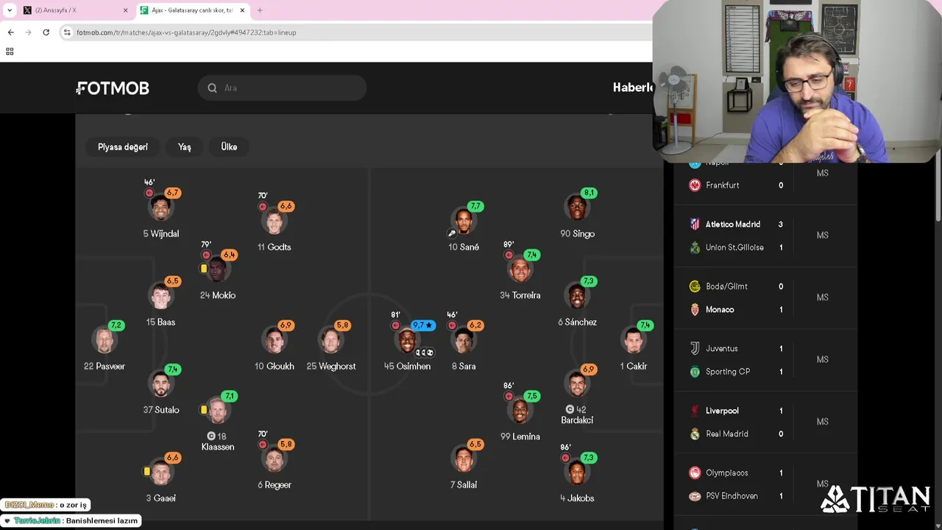Viewport: 942px width, 530px height.
Task: Open the site information icon in address bar
Action: [67, 32]
